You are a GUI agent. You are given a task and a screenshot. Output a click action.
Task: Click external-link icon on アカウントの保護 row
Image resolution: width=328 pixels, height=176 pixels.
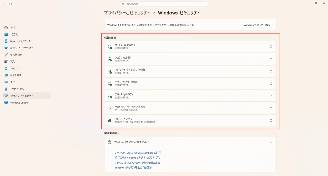[271, 59]
